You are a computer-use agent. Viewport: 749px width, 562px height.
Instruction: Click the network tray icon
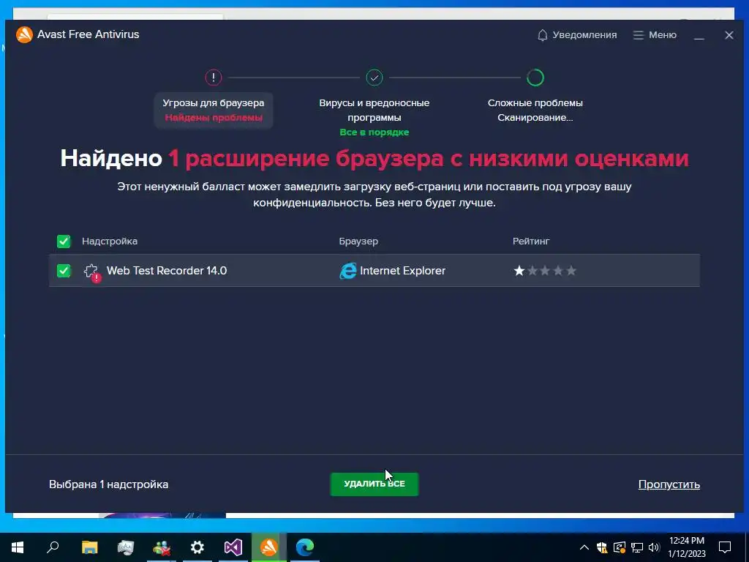[x=637, y=547]
